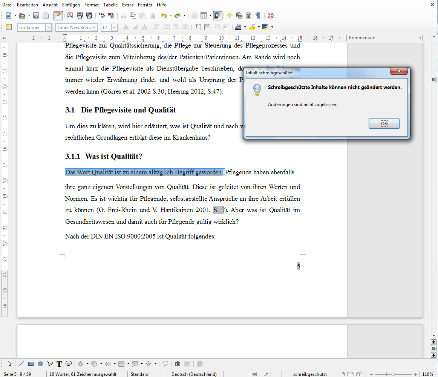Screen dimensions: 438x377
Task: Click the Save document icon
Action: click(36, 15)
